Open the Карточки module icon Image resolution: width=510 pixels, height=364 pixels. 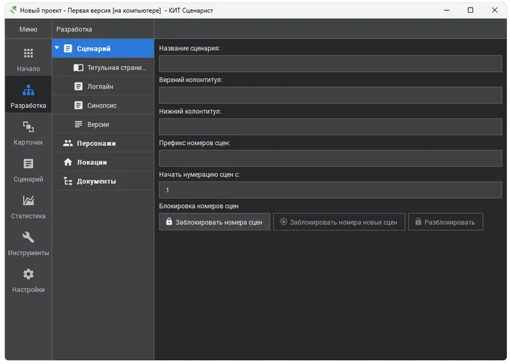(x=28, y=127)
